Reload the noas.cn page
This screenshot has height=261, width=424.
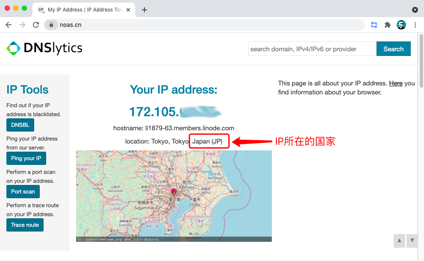point(36,25)
